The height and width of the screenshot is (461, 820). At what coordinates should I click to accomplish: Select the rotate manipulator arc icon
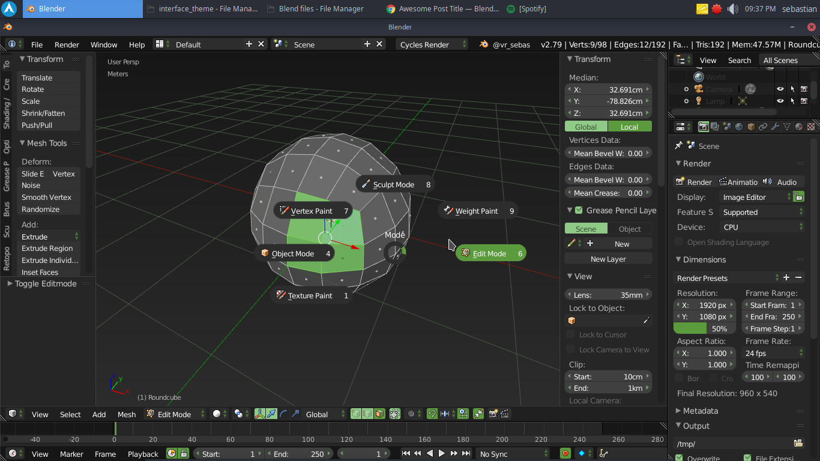click(283, 414)
